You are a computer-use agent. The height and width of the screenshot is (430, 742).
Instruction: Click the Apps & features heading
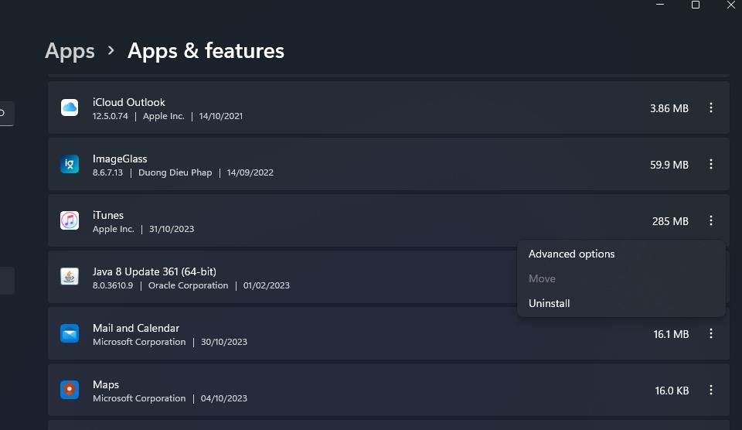pos(206,51)
